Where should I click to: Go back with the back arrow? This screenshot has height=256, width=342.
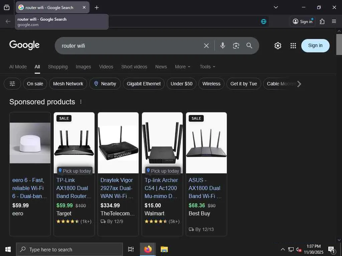(8, 21)
